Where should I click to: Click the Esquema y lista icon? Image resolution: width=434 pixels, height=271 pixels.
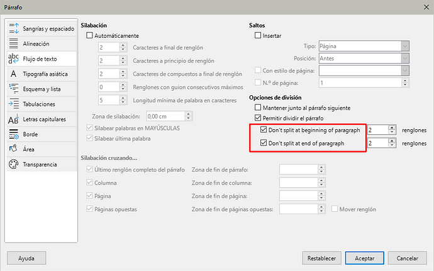click(x=13, y=89)
